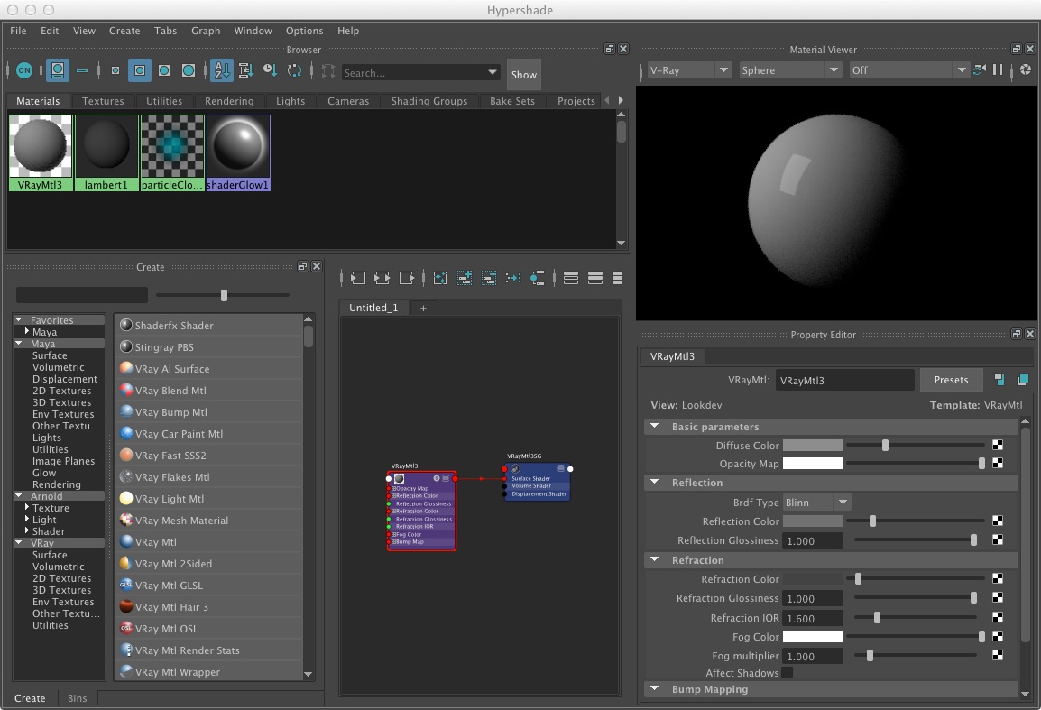Expand the Texture item under Arnold
The image size is (1041, 710).
(x=26, y=507)
